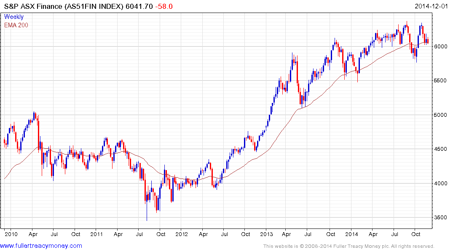Click the date 2014-12-01
The image size is (453, 252).
point(431,6)
